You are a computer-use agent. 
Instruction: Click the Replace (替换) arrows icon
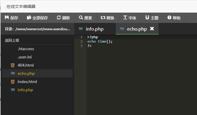tap(103, 18)
